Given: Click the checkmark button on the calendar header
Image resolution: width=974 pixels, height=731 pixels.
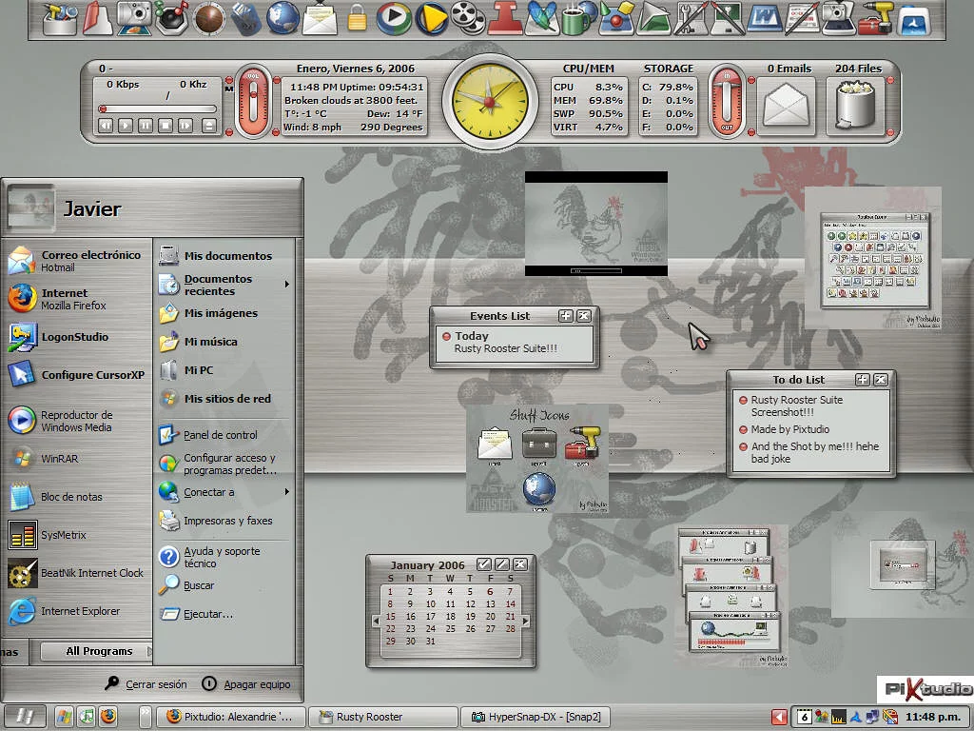Looking at the screenshot, I should click(x=484, y=564).
